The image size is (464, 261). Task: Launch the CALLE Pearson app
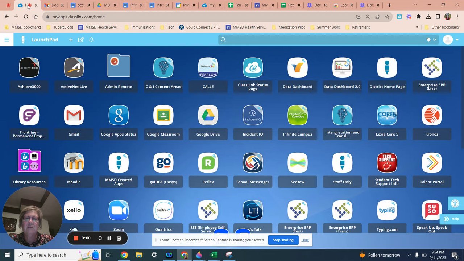pyautogui.click(x=208, y=67)
